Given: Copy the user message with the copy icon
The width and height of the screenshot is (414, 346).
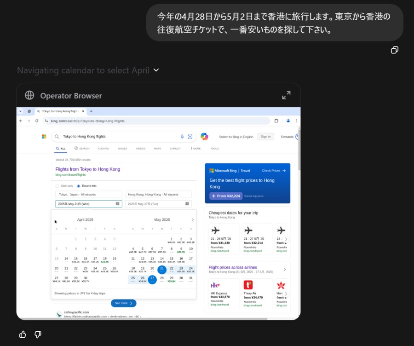Looking at the screenshot, I should (x=394, y=50).
